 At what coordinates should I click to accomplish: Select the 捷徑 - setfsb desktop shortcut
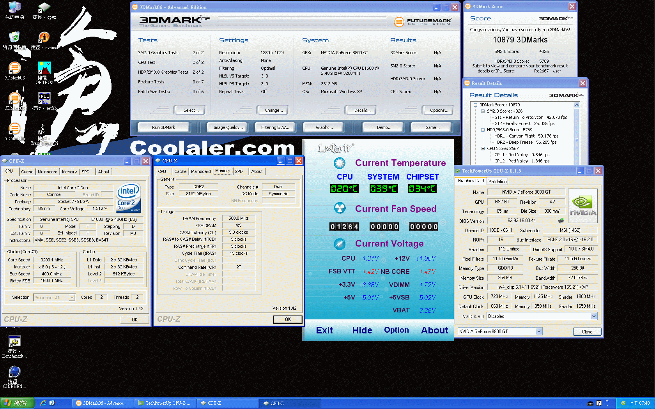[x=44, y=101]
